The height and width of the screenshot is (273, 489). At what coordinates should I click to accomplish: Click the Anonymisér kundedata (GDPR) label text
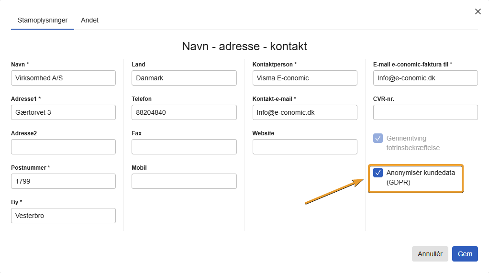421,177
